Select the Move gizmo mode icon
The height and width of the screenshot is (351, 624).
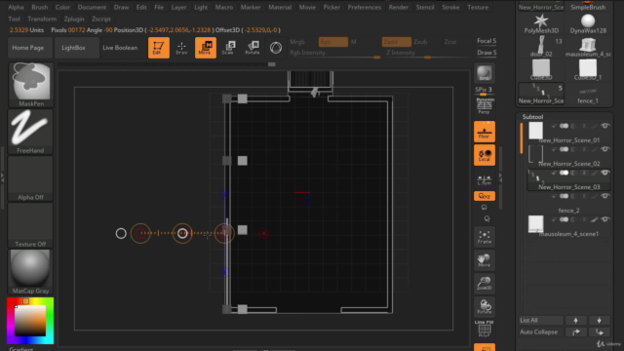pos(206,48)
